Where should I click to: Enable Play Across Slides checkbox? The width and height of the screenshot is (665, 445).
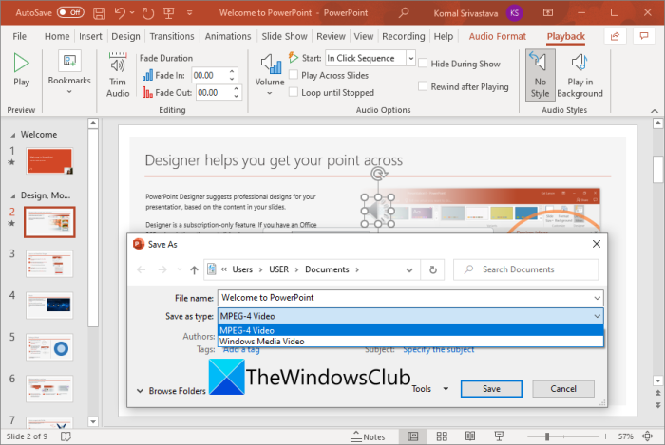click(x=294, y=75)
